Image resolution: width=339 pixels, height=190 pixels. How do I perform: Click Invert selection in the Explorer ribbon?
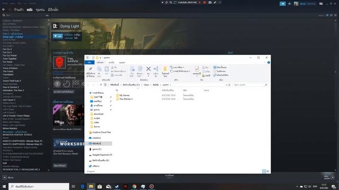(x=221, y=75)
